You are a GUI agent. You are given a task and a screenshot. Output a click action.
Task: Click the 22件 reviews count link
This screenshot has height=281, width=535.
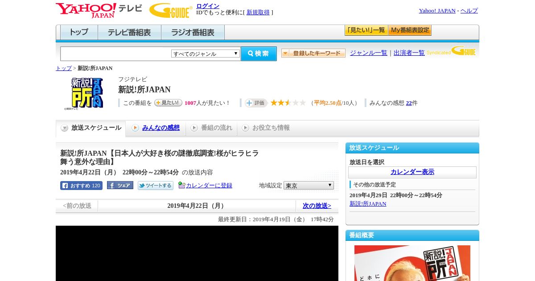[409, 103]
